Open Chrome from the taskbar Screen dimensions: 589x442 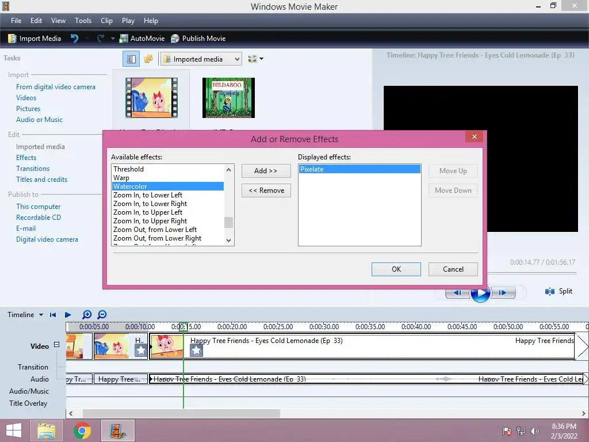82,430
